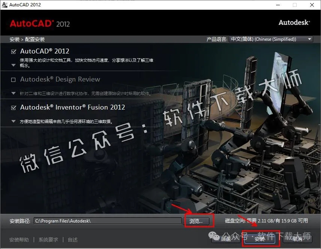Open the 产品语言 language dropdown

tap(309, 39)
